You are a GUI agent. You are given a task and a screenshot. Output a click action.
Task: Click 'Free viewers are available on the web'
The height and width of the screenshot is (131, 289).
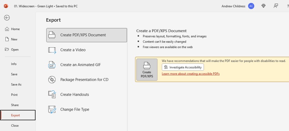pyautogui.click(x=168, y=47)
